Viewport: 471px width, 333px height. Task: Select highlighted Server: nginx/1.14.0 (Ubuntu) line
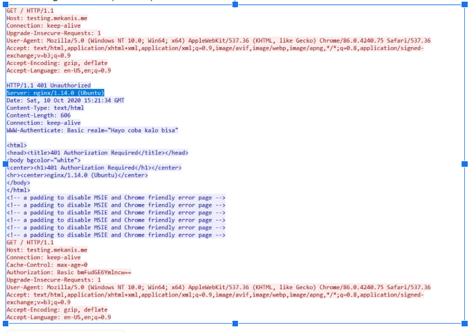click(55, 93)
